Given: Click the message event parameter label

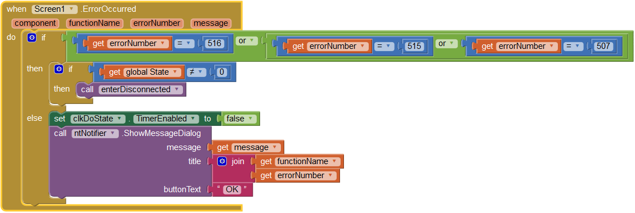Looking at the screenshot, I should pos(211,23).
